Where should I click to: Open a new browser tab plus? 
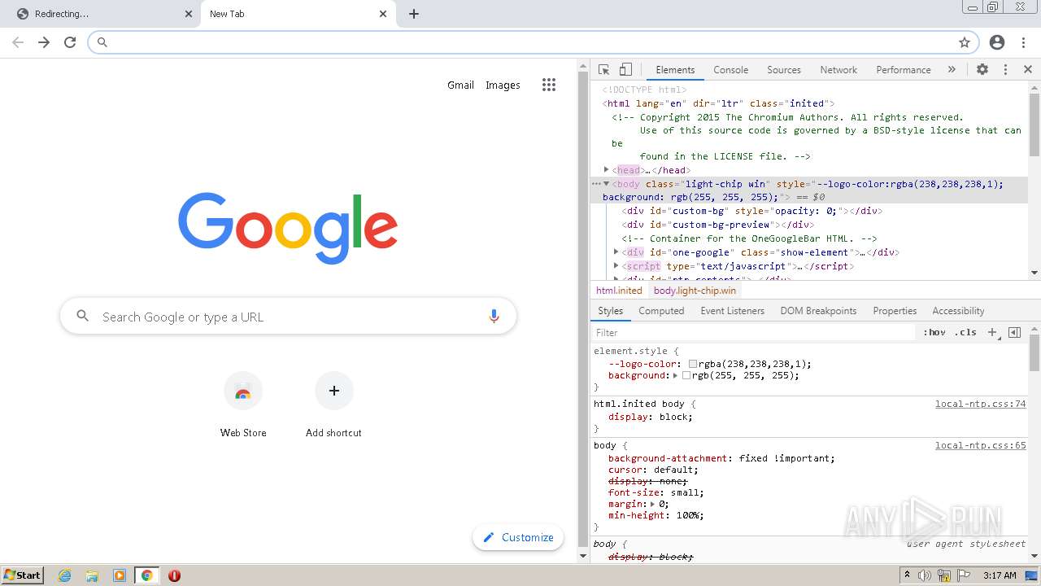414,14
